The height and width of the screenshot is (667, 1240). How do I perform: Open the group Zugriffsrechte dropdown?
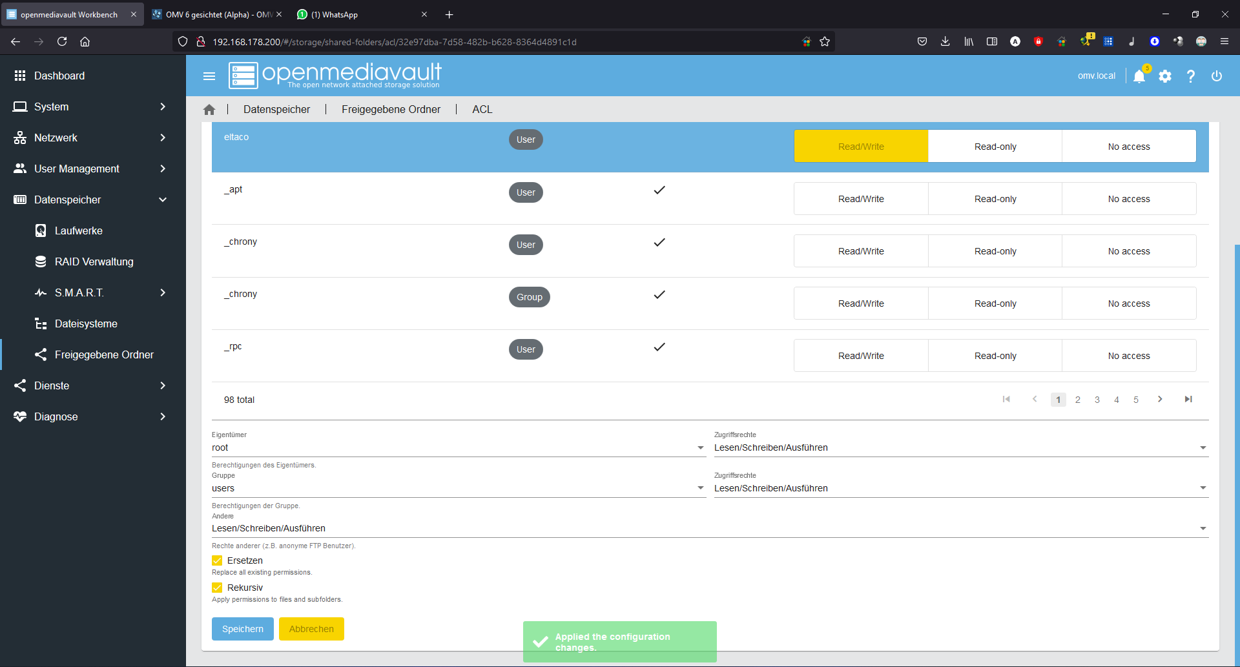(961, 488)
